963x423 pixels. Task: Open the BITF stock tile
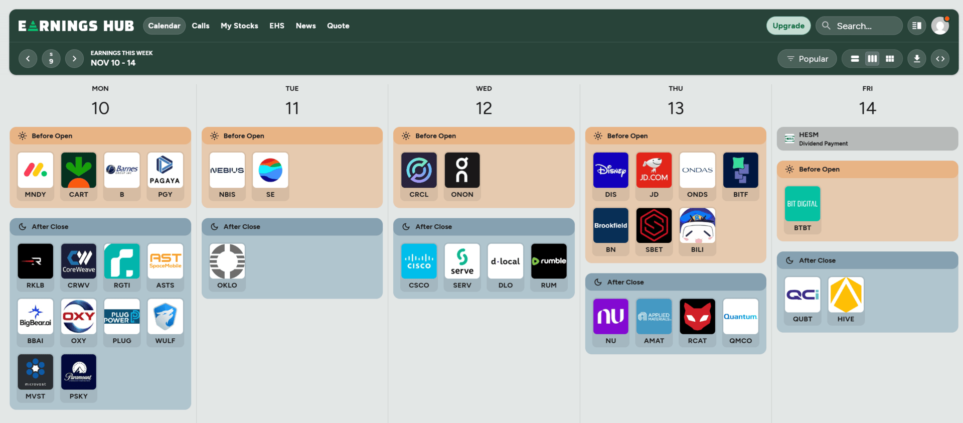741,176
